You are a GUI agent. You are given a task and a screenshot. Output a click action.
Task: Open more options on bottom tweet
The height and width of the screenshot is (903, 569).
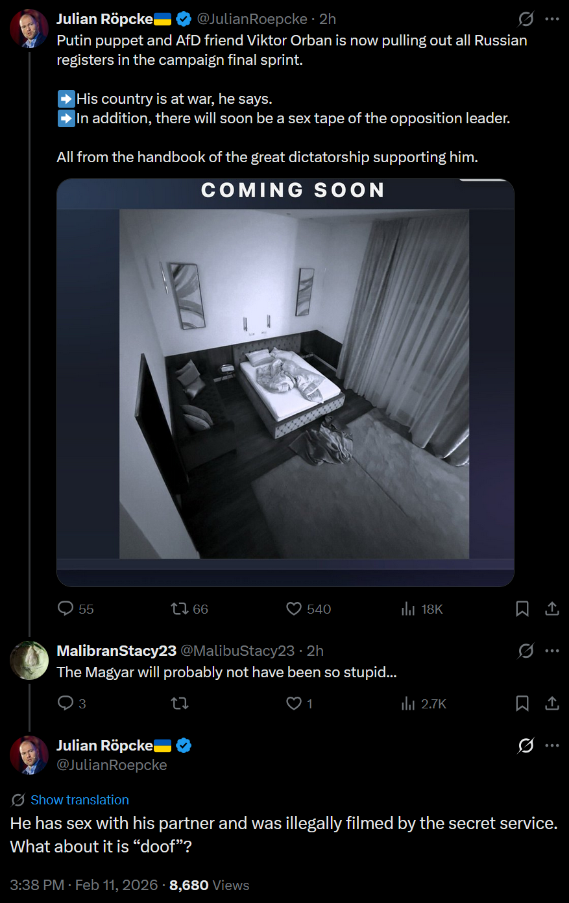552,745
